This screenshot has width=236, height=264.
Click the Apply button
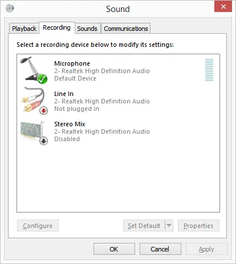point(206,249)
